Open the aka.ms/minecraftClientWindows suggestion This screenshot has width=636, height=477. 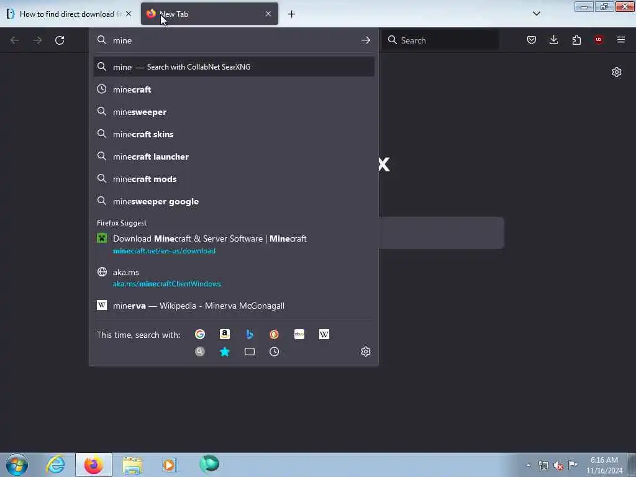(x=234, y=278)
